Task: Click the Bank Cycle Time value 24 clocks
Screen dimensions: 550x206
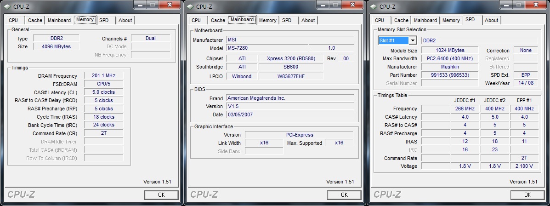Action: (x=103, y=125)
